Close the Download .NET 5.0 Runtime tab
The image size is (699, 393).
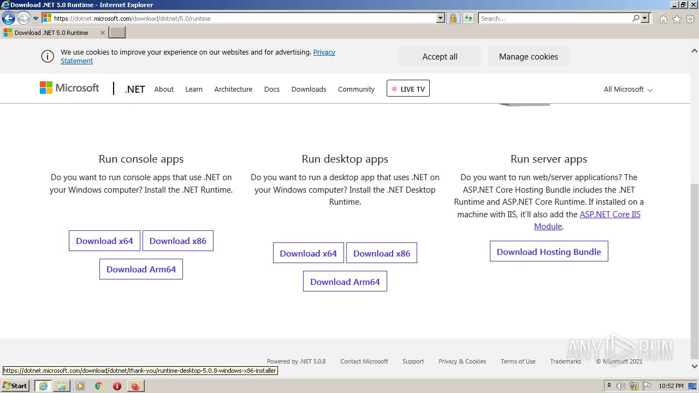click(x=102, y=33)
